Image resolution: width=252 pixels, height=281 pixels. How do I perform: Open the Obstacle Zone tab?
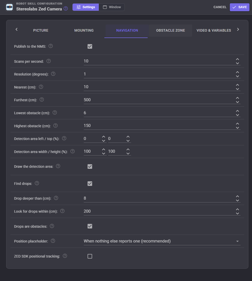[171, 30]
